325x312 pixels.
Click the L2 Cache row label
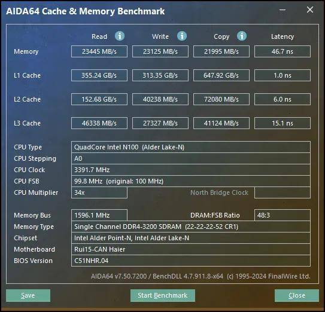pyautogui.click(x=27, y=99)
